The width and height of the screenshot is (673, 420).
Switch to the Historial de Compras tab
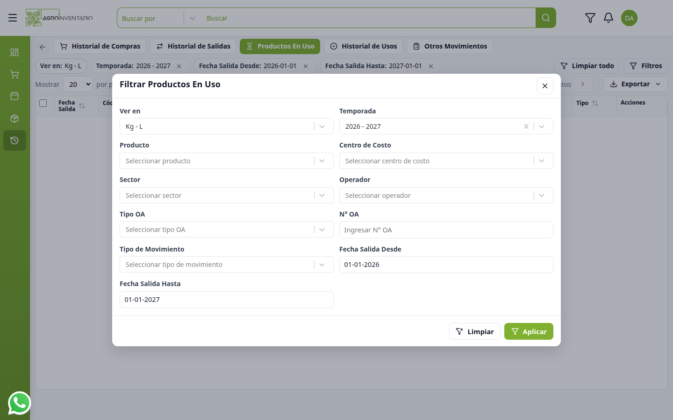pos(100,46)
